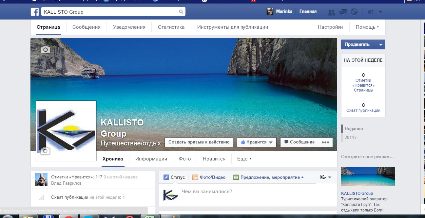Click Влад Гаврилов's avatar thumbnail
The image size is (425, 218).
coord(41,180)
